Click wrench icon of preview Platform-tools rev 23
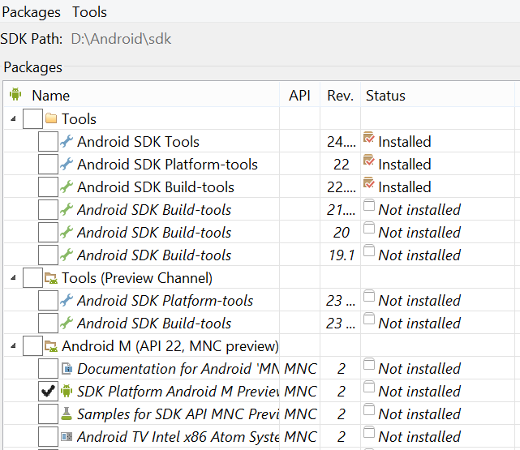The height and width of the screenshot is (450, 520). click(67, 300)
